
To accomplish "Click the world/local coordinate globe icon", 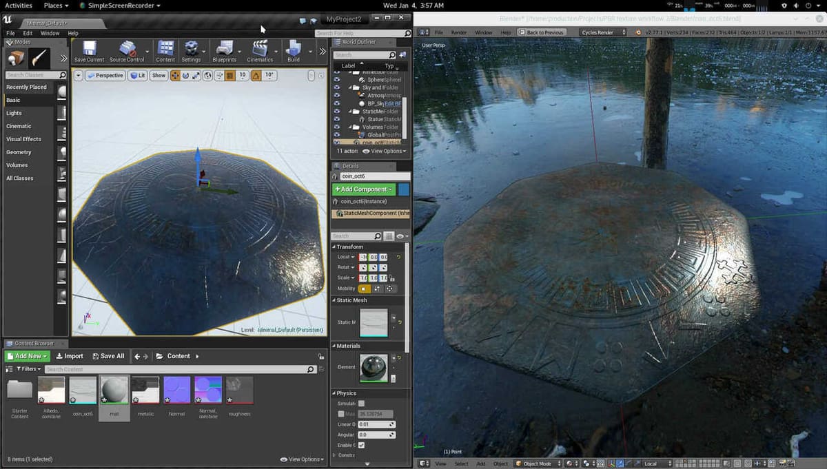I will tap(208, 75).
